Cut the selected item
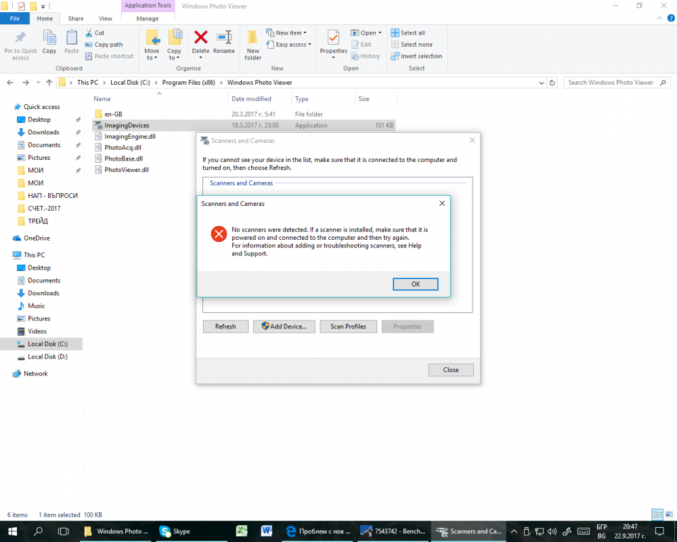Viewport: 677px width, 542px height. coord(95,33)
